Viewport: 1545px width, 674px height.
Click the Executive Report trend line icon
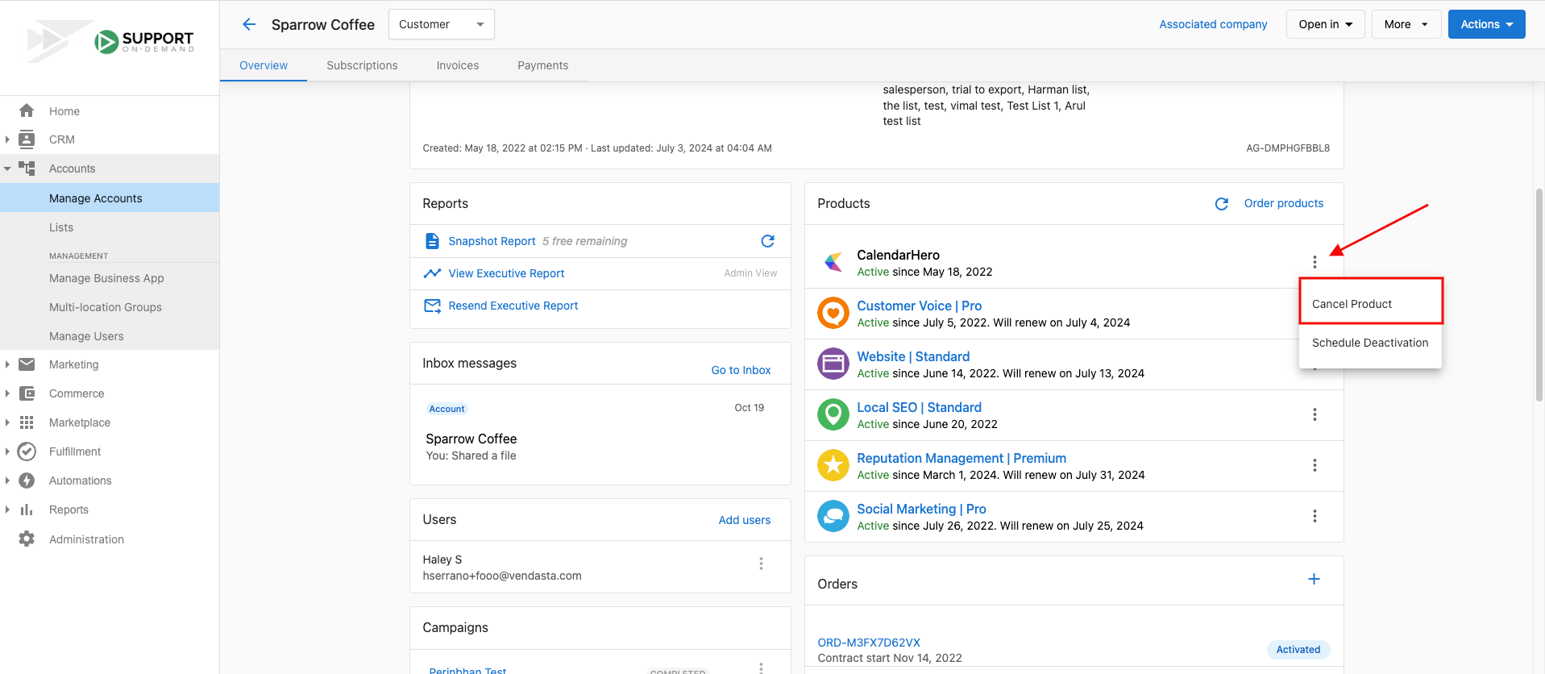click(432, 273)
